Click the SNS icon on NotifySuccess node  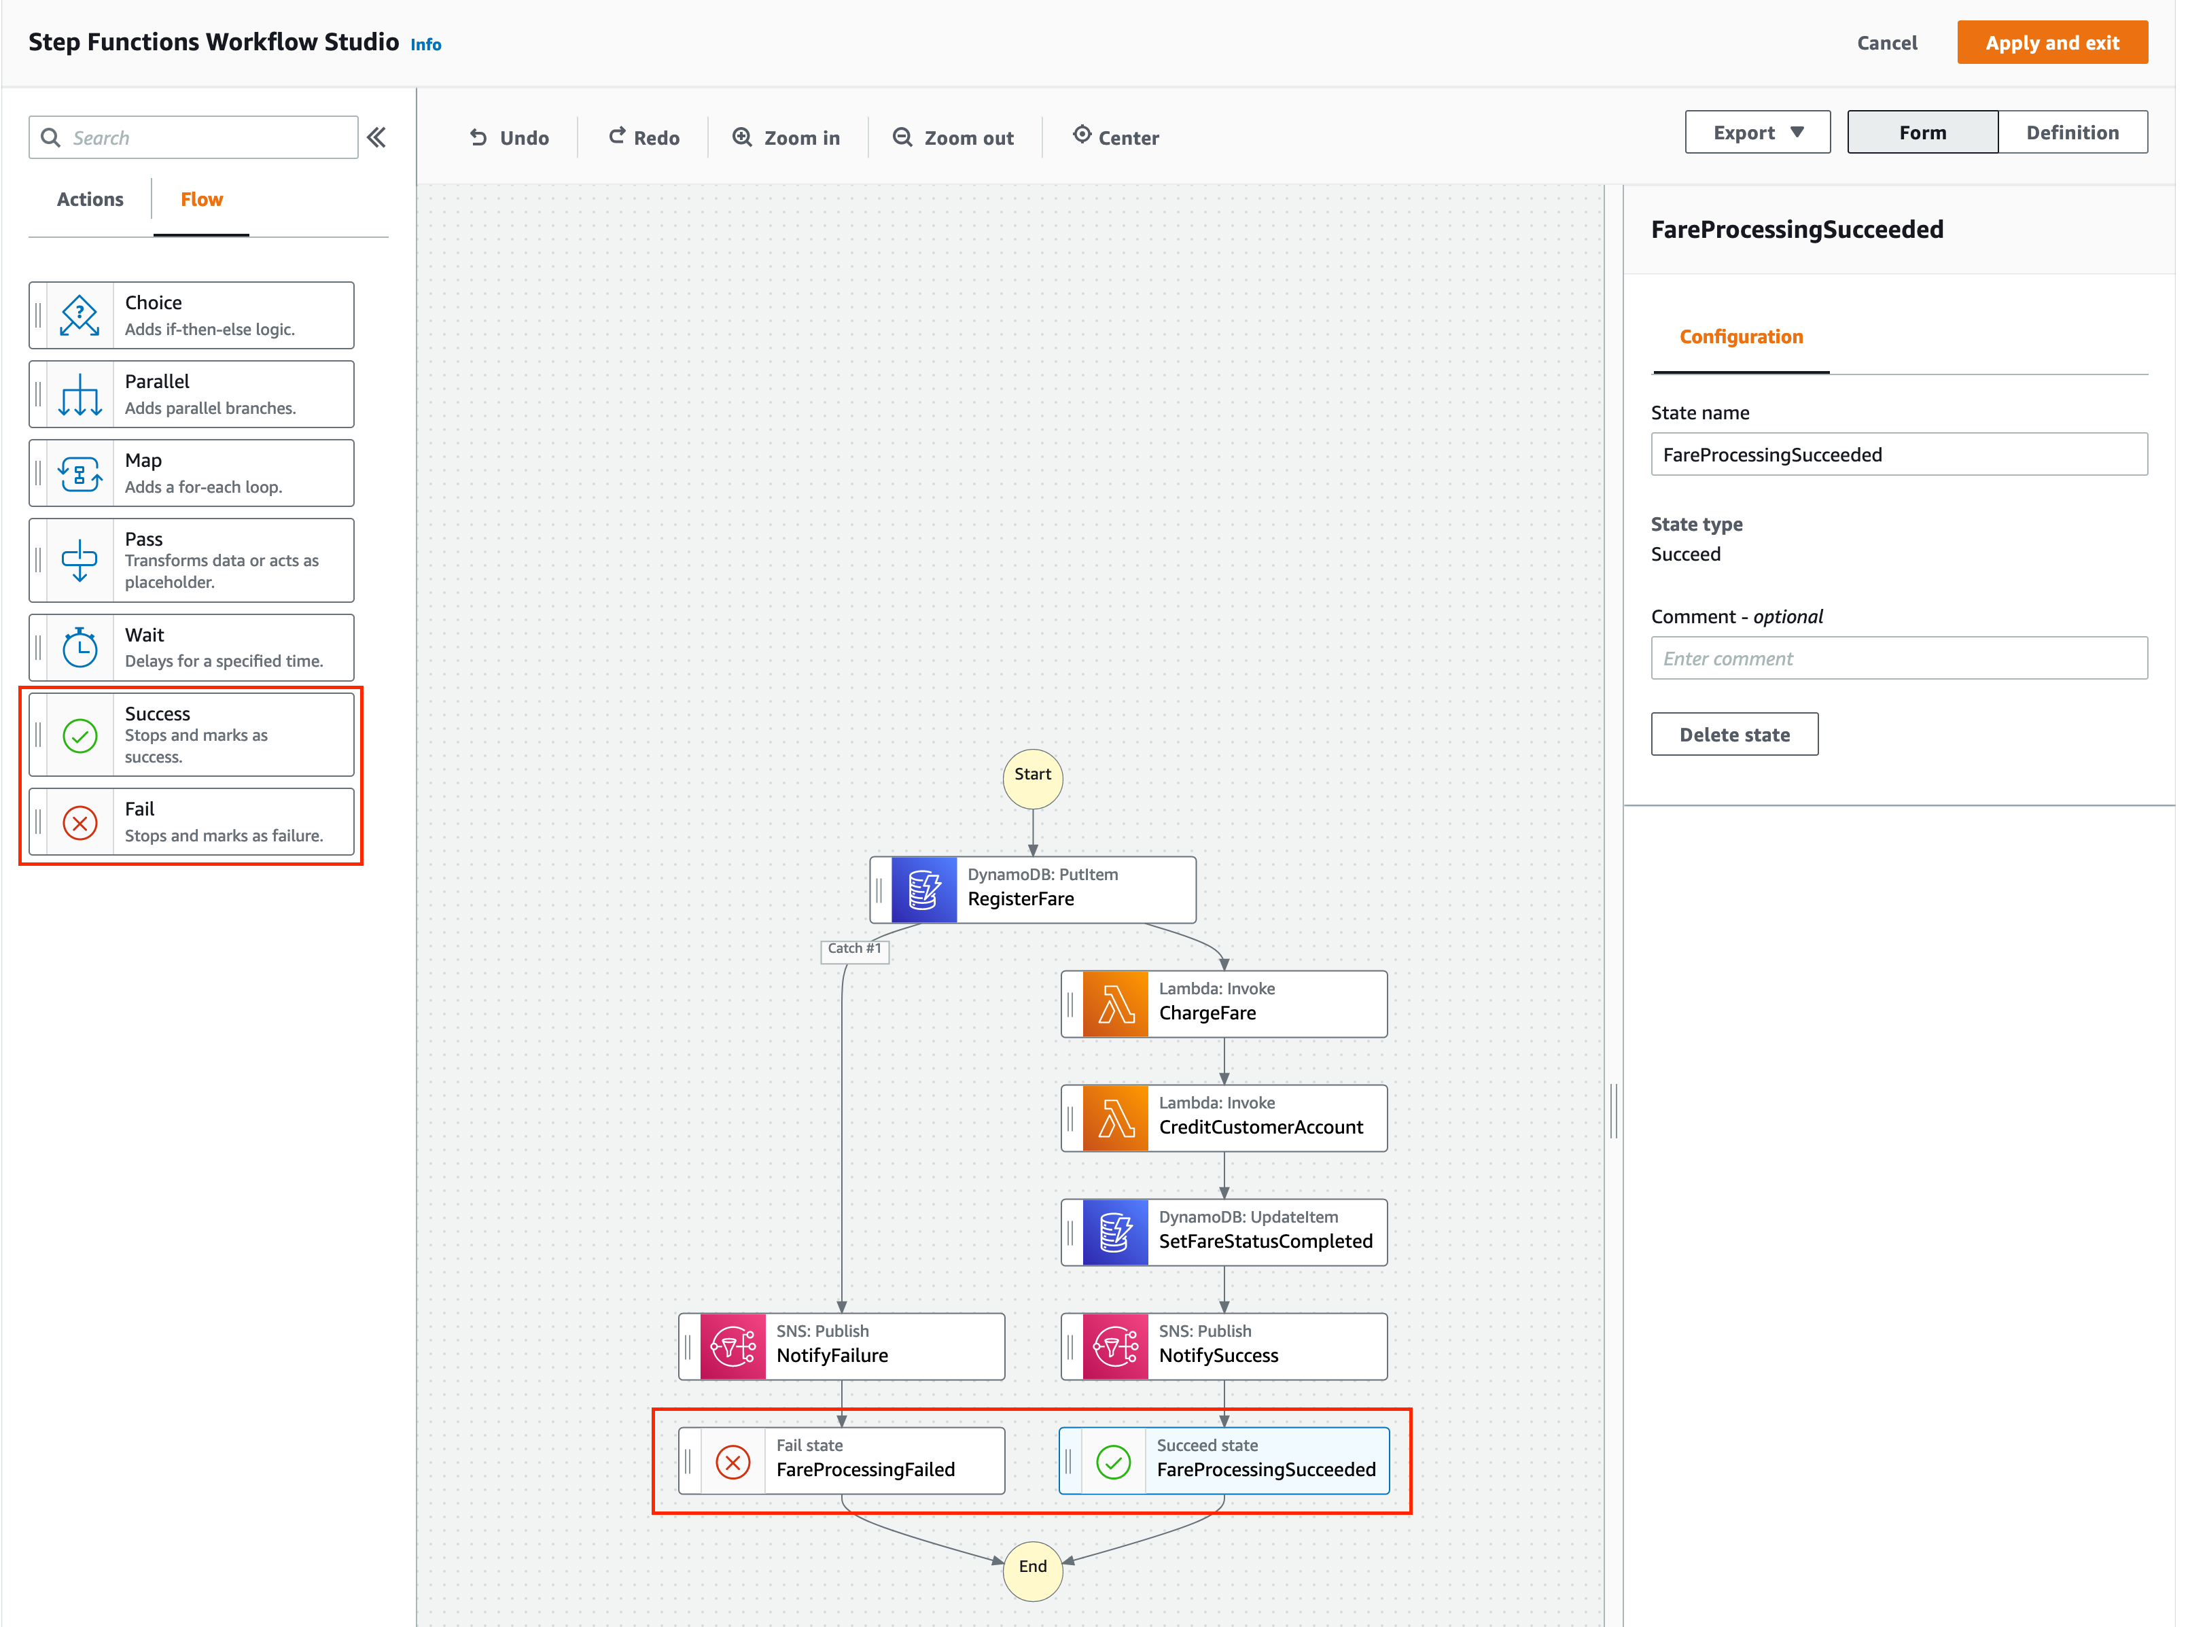[1114, 1346]
